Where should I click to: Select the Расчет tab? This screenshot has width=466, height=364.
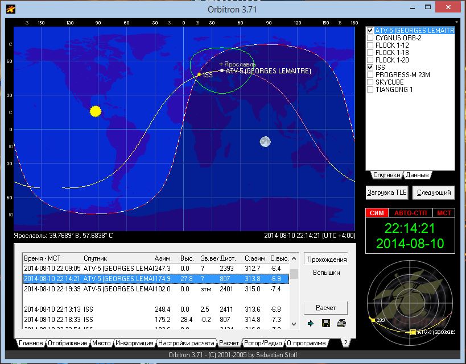pos(229,343)
